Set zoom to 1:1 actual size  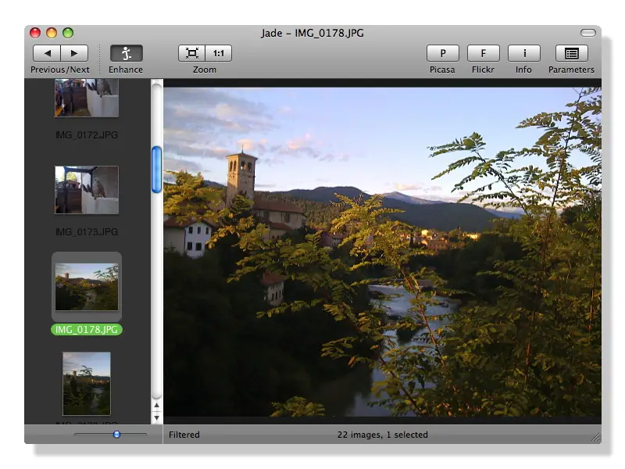[x=219, y=53]
